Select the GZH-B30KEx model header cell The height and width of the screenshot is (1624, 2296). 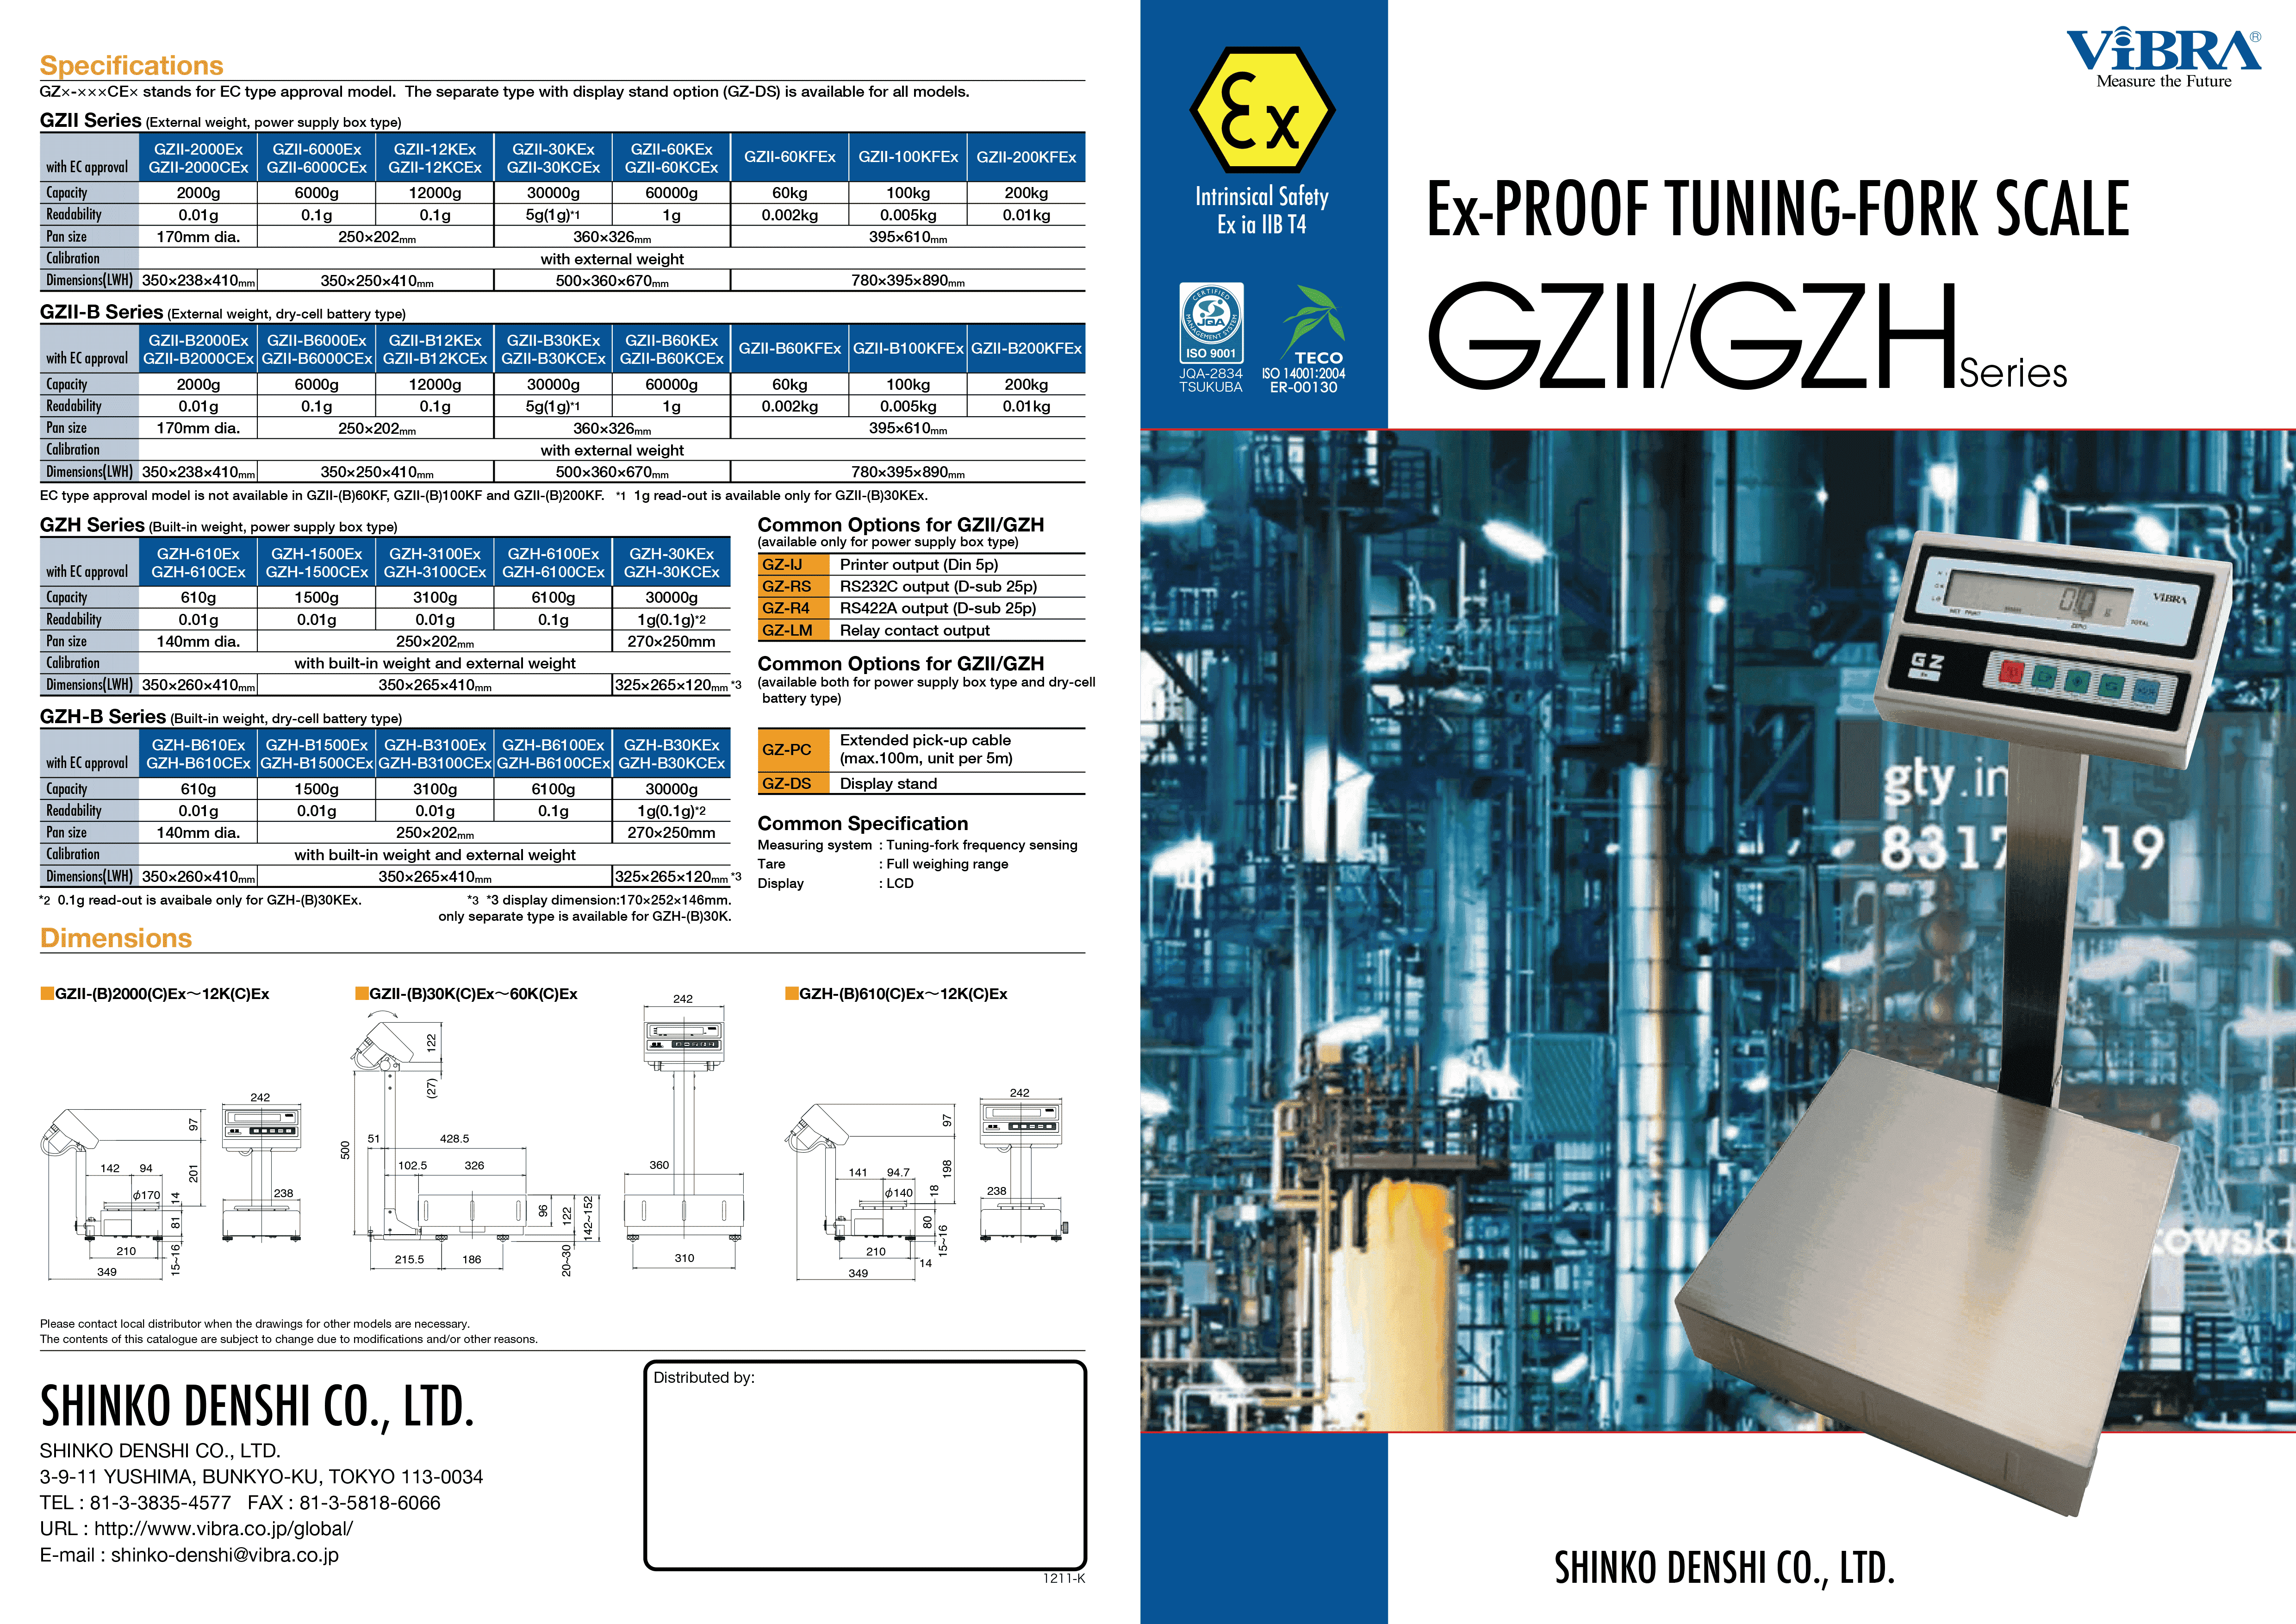point(672,753)
